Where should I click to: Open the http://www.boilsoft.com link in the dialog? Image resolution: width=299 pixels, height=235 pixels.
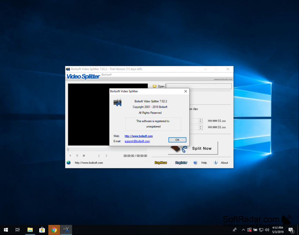(139, 136)
